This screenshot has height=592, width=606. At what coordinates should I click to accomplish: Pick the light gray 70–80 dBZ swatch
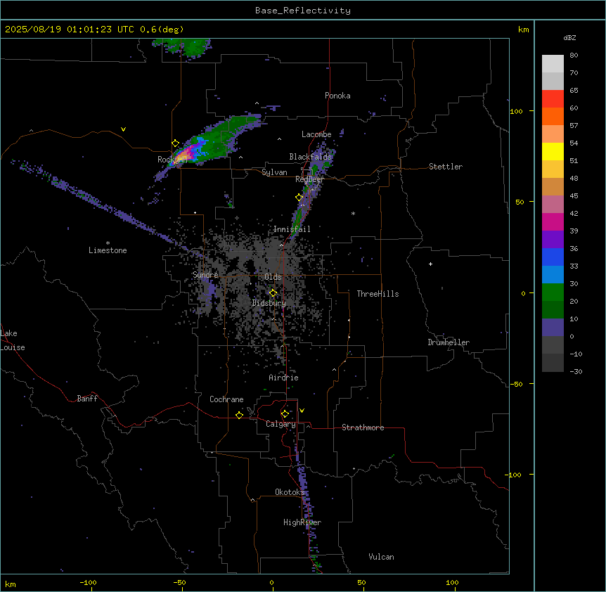(553, 64)
